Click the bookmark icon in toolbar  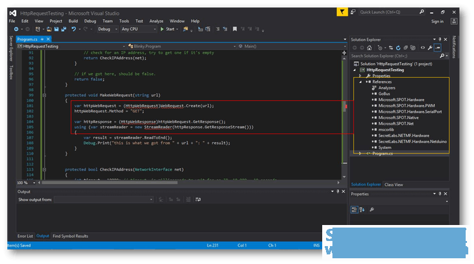pos(234,29)
